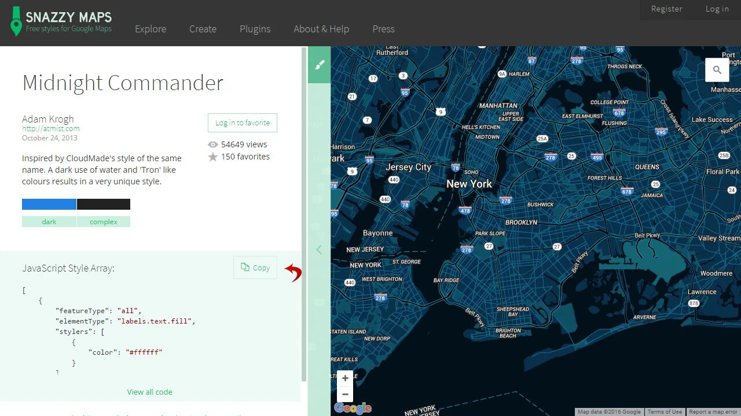
Task: Zoom out with the map minus button
Action: click(345, 395)
